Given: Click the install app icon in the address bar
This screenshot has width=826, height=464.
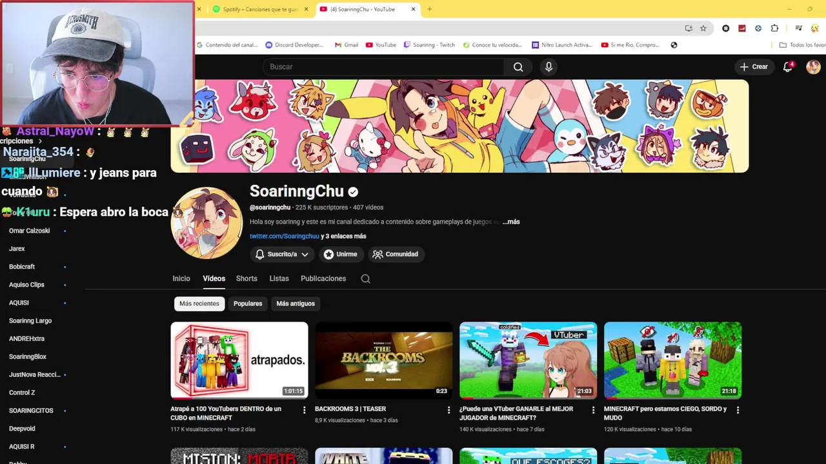Looking at the screenshot, I should [x=689, y=28].
